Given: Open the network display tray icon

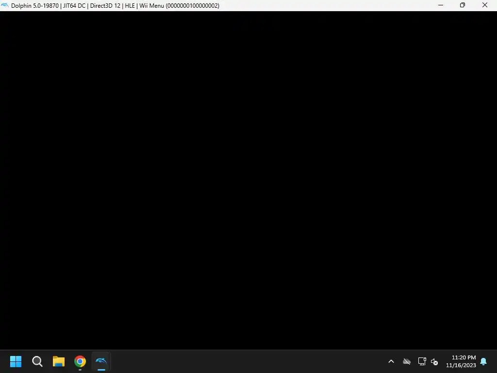Looking at the screenshot, I should tap(422, 361).
